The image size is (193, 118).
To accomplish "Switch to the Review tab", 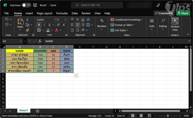I will click(86, 13).
